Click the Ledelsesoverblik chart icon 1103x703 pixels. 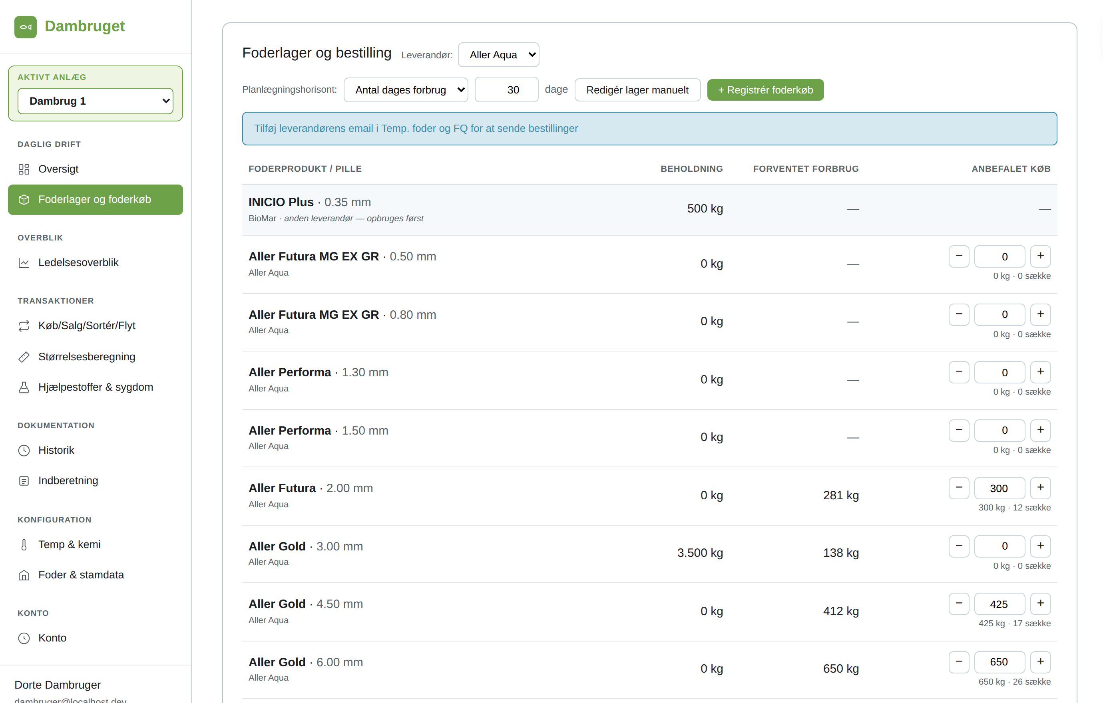pos(24,263)
